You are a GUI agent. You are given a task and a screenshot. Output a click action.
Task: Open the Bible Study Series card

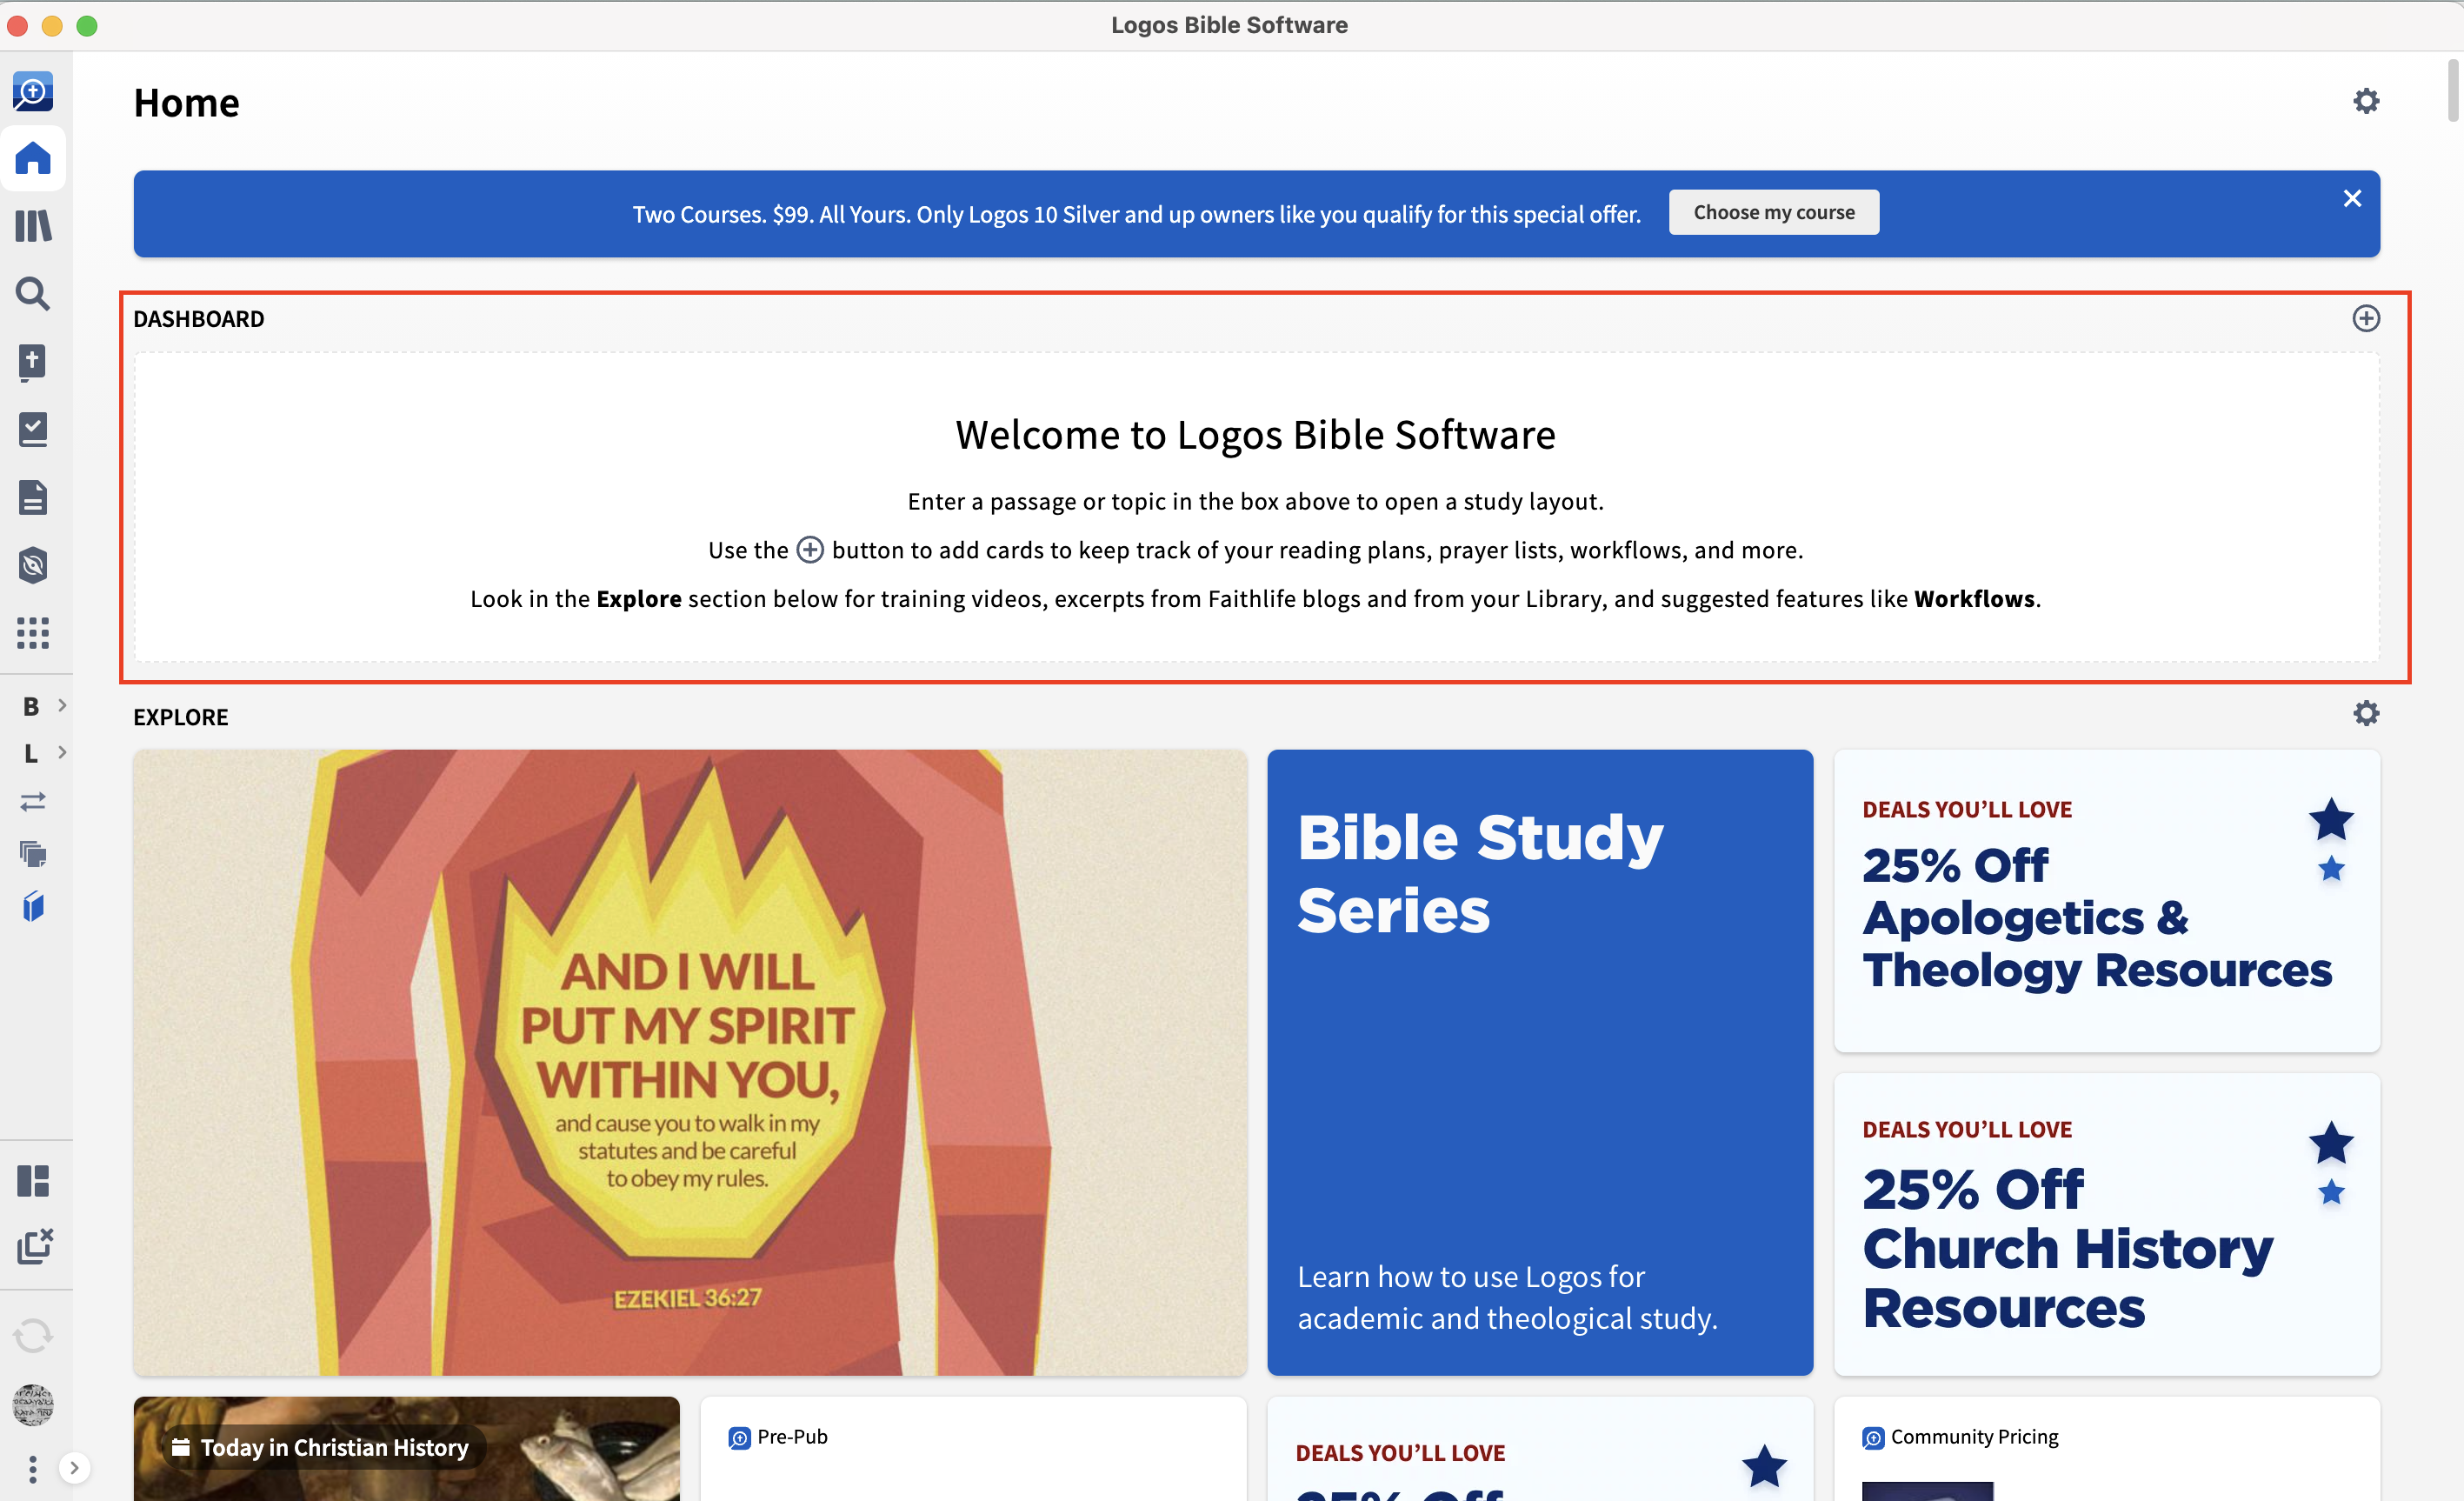[x=1540, y=1062]
